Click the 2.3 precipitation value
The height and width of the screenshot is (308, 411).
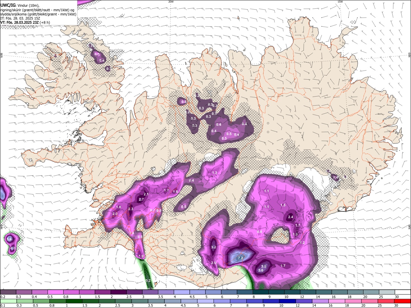[131, 209]
